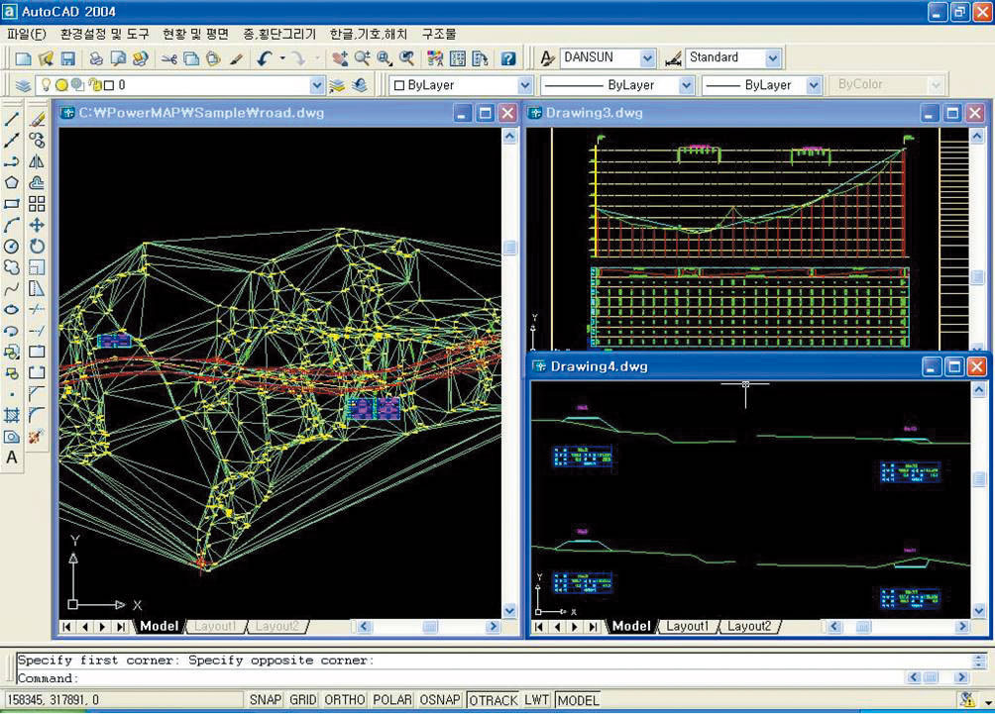This screenshot has height=714, width=995.
Task: Click the Save icon in the toolbar
Action: [68, 59]
